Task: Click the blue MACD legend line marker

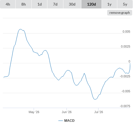Action: click(61, 121)
